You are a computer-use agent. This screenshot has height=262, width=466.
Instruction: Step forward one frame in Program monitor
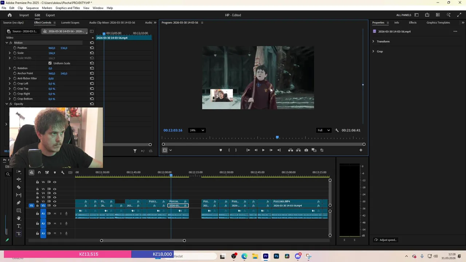[x=271, y=150]
